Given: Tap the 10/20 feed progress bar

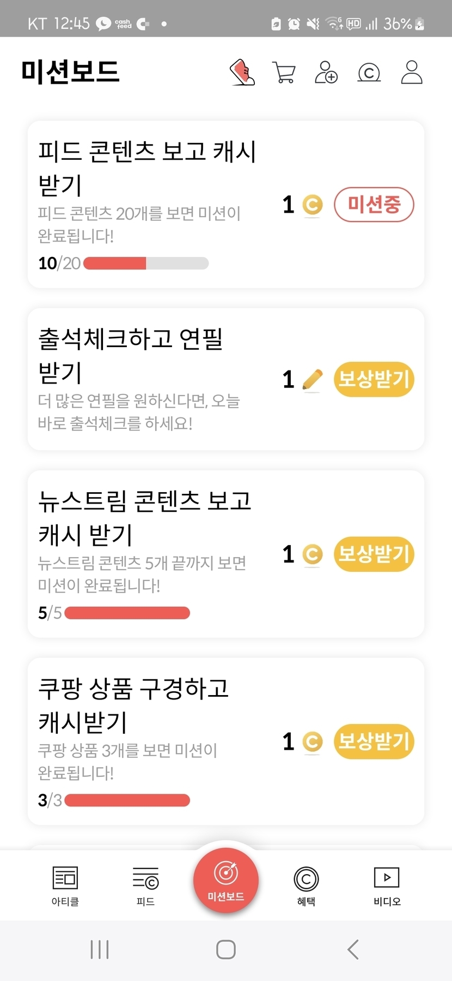Looking at the screenshot, I should pyautogui.click(x=145, y=264).
